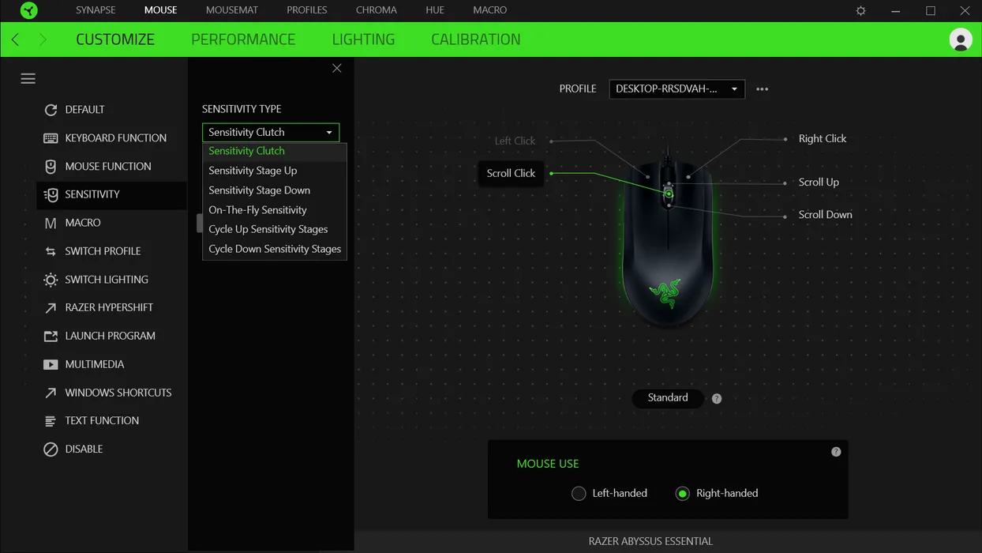Screen dimensions: 982x553
Task: Choose Sensitivity Stage Down option
Action: click(275, 190)
